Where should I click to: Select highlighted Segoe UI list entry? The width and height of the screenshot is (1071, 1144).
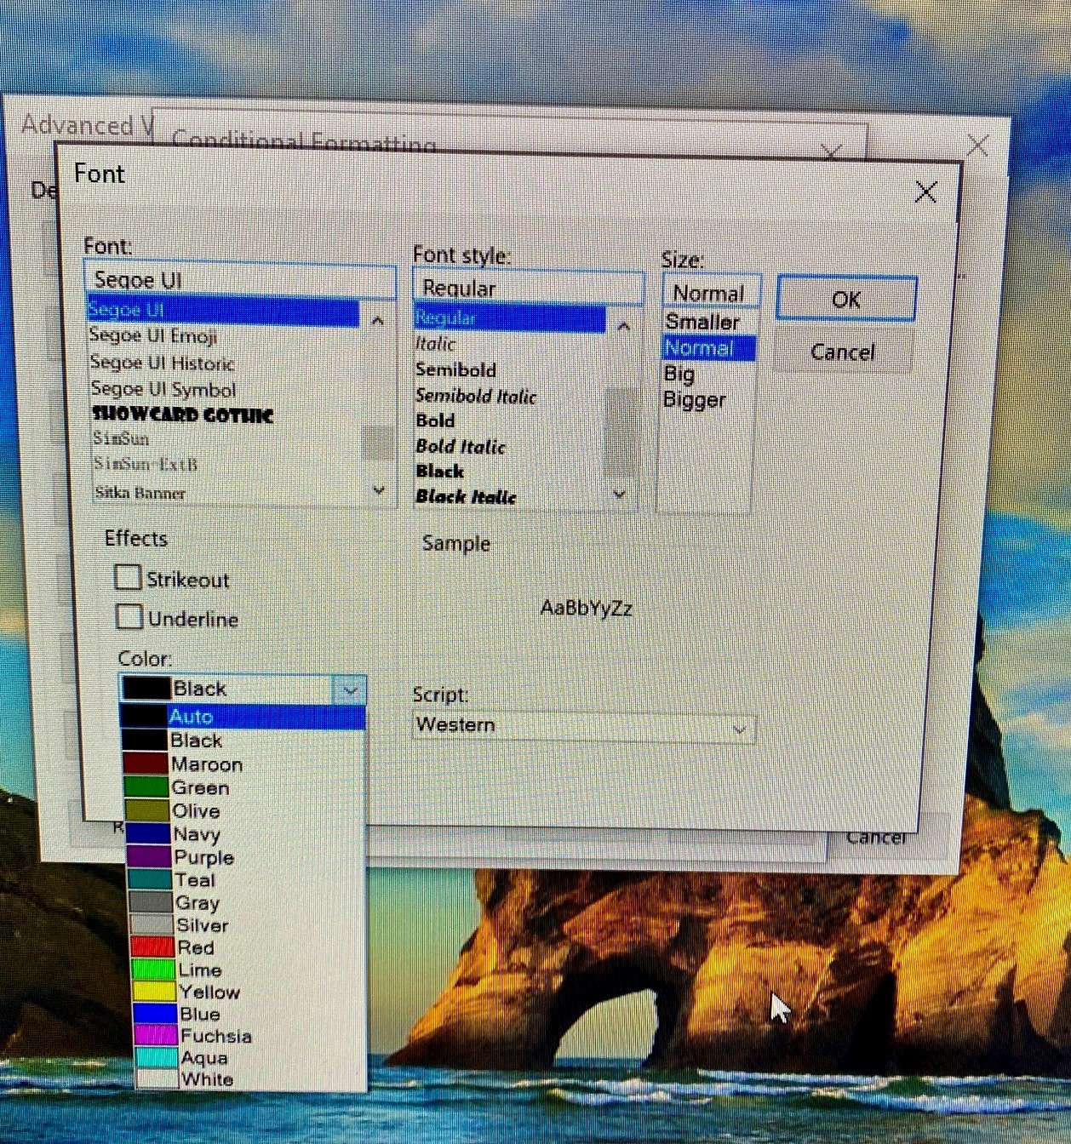click(x=223, y=310)
